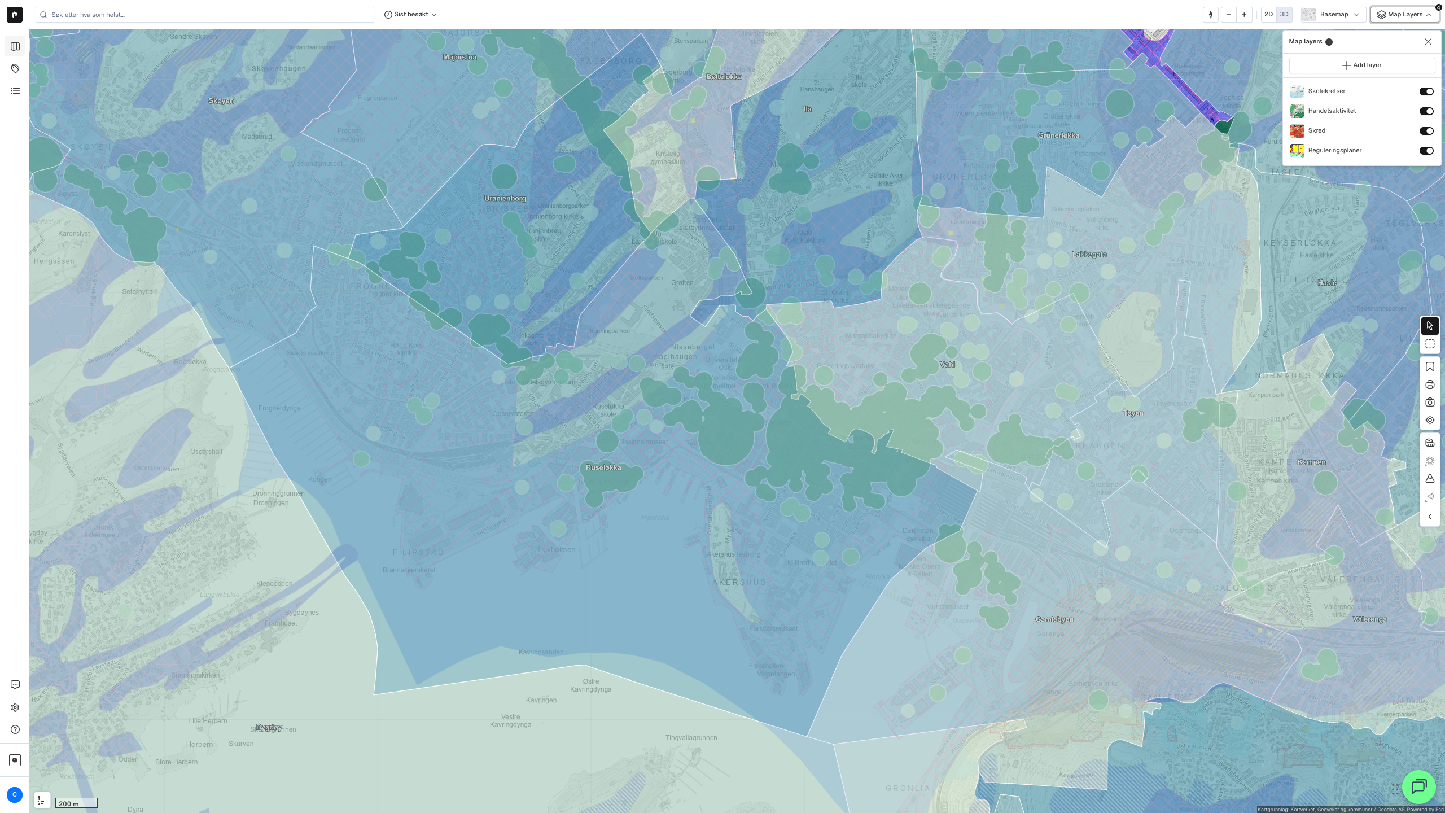Image resolution: width=1445 pixels, height=813 pixels.
Task: Expand the Sist besøkt dropdown
Action: [x=410, y=15]
